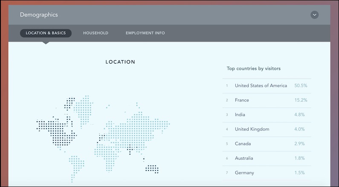Viewport: 339px width, 187px height.
Task: Click the "Top countries by visitors" heading
Action: [253, 68]
